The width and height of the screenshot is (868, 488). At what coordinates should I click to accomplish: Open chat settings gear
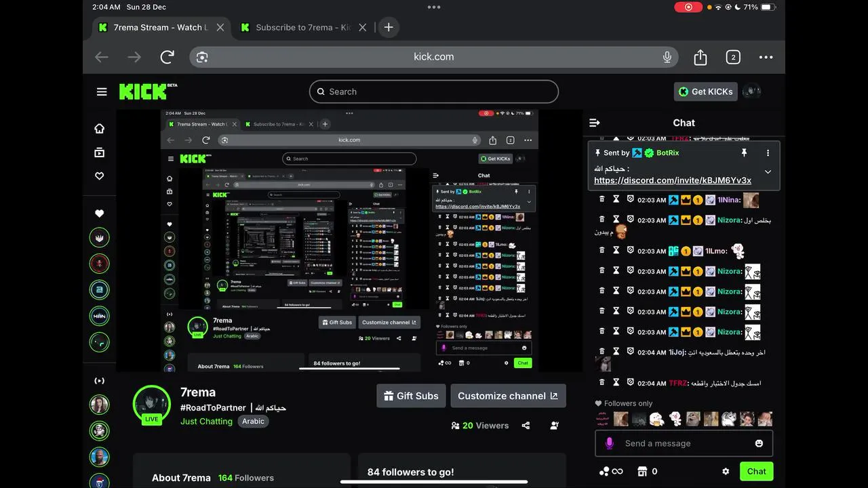[x=726, y=471]
